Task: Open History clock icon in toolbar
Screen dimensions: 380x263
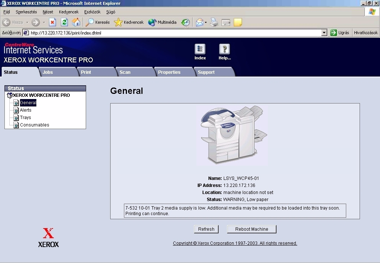Action: [186, 22]
